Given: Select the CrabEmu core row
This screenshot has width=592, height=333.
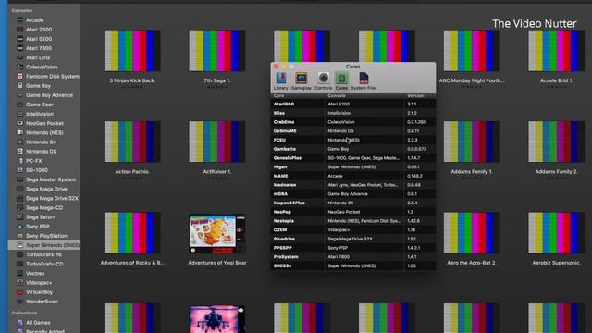Looking at the screenshot, I should point(353,122).
